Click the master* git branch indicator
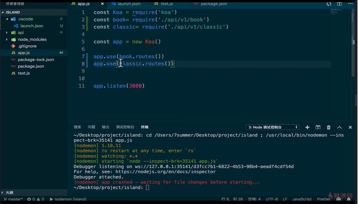The height and width of the screenshot is (204, 358). (x=13, y=199)
